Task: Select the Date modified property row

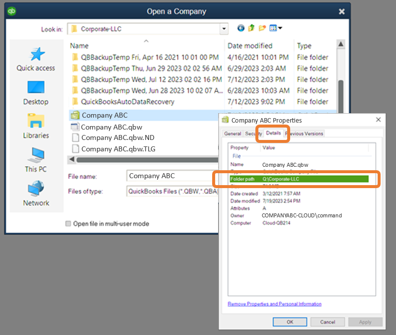Action: click(299, 201)
